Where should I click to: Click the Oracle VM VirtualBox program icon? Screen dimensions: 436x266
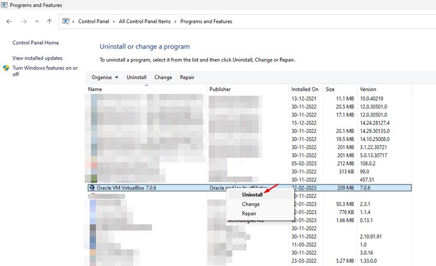(x=92, y=187)
